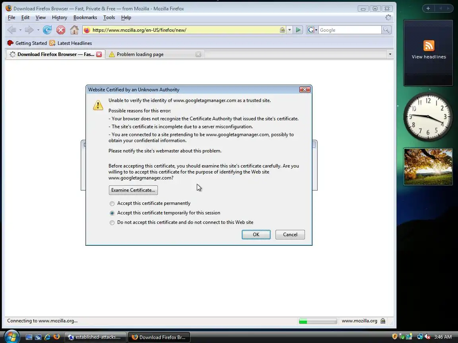The width and height of the screenshot is (458, 343).
Task: Reload the current page
Action: (x=47, y=30)
